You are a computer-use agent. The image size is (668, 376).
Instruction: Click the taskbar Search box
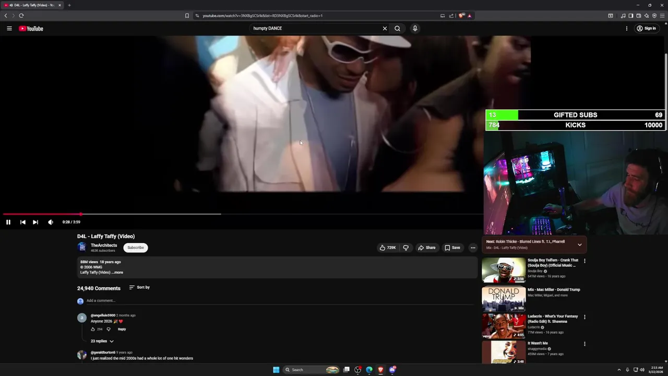(x=312, y=370)
